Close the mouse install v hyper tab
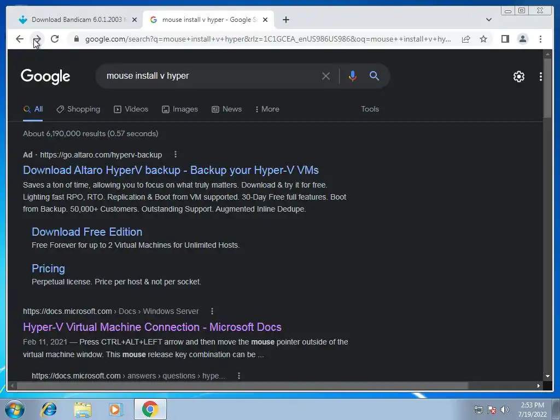Viewport: 560px width, 420px height. (265, 20)
